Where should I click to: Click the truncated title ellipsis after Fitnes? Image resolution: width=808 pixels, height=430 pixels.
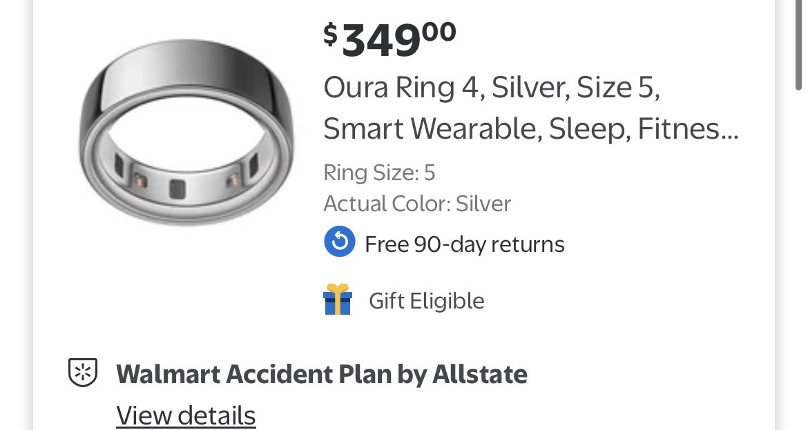[729, 129]
